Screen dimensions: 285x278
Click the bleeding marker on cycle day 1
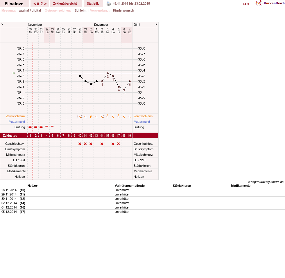click(30, 127)
